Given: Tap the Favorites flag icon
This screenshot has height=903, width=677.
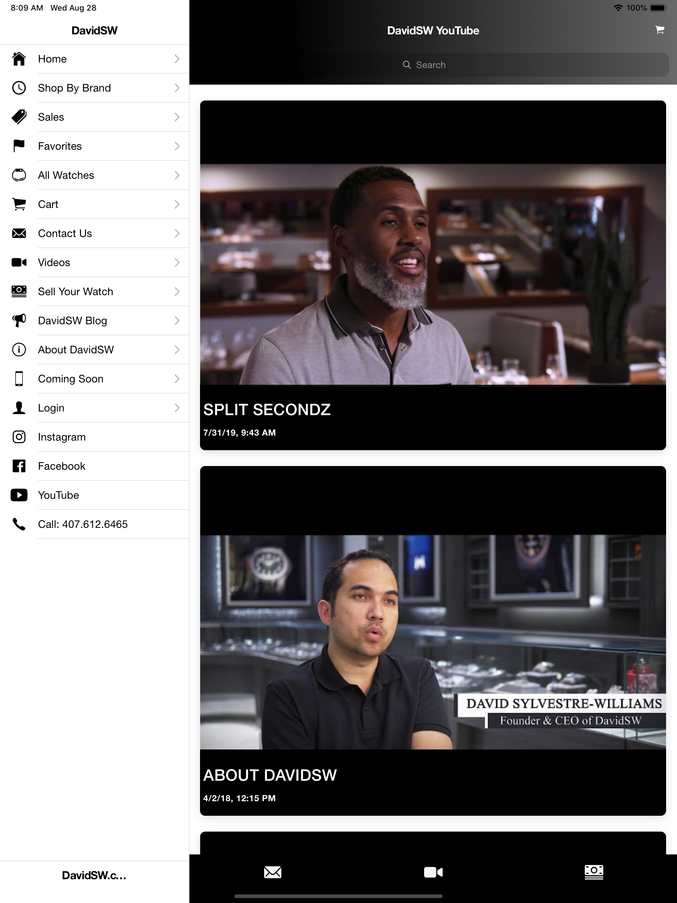Looking at the screenshot, I should (x=19, y=146).
